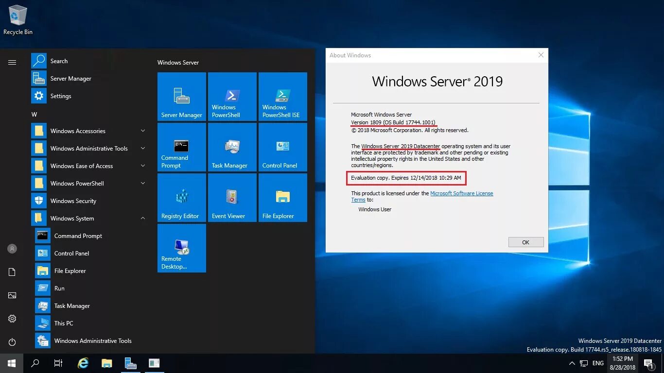664x373 pixels.
Task: Switch to the winver taskbar window
Action: pos(154,363)
